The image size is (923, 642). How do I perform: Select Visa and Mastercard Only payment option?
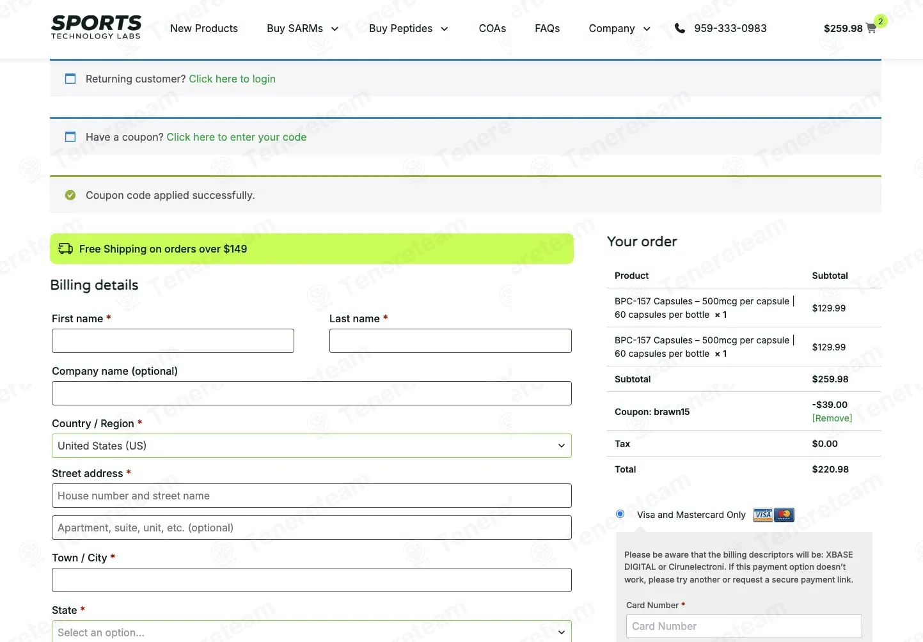pyautogui.click(x=620, y=513)
